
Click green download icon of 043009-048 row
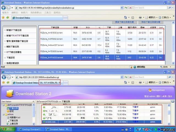44,122
